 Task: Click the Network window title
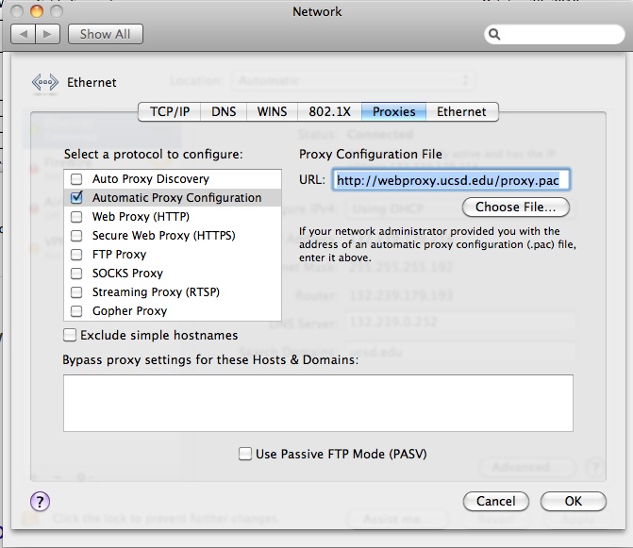317,11
